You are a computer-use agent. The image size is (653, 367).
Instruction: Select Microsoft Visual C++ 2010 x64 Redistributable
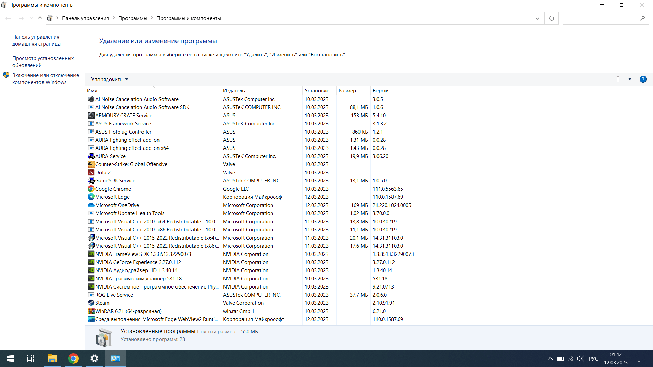(255, 222)
